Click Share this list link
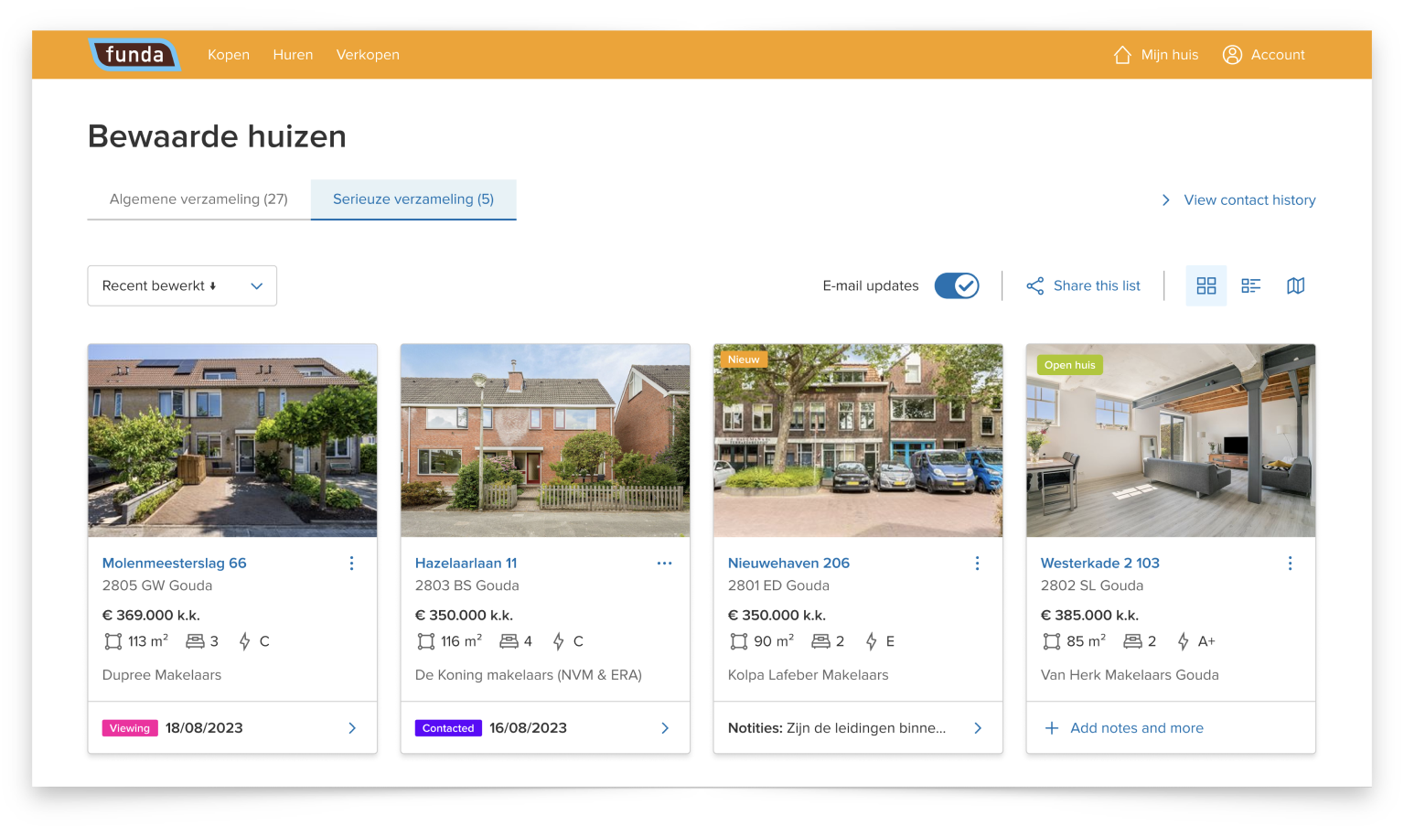Viewport: 1404px width, 827px height. pyautogui.click(x=1097, y=285)
